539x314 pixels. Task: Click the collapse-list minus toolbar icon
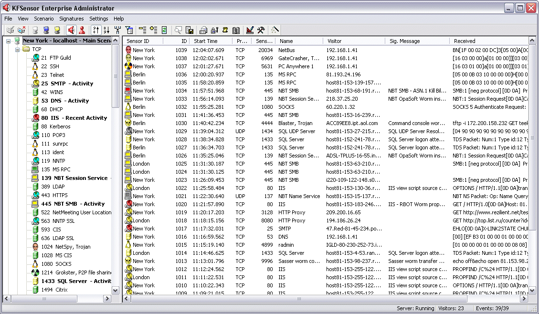coord(142,30)
